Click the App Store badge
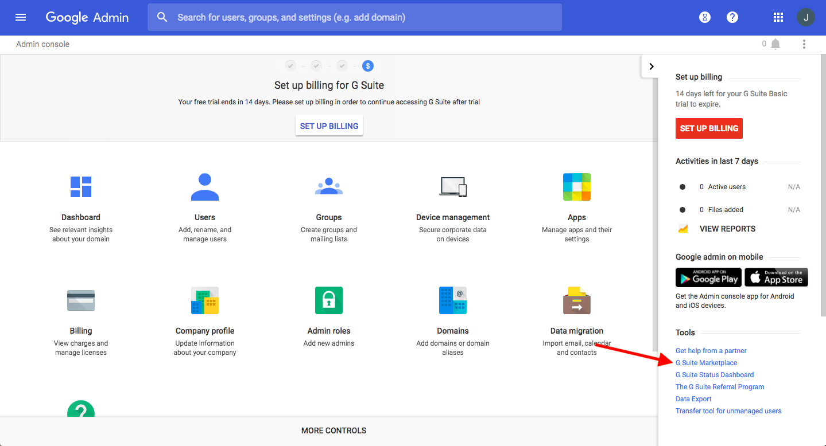 (776, 277)
